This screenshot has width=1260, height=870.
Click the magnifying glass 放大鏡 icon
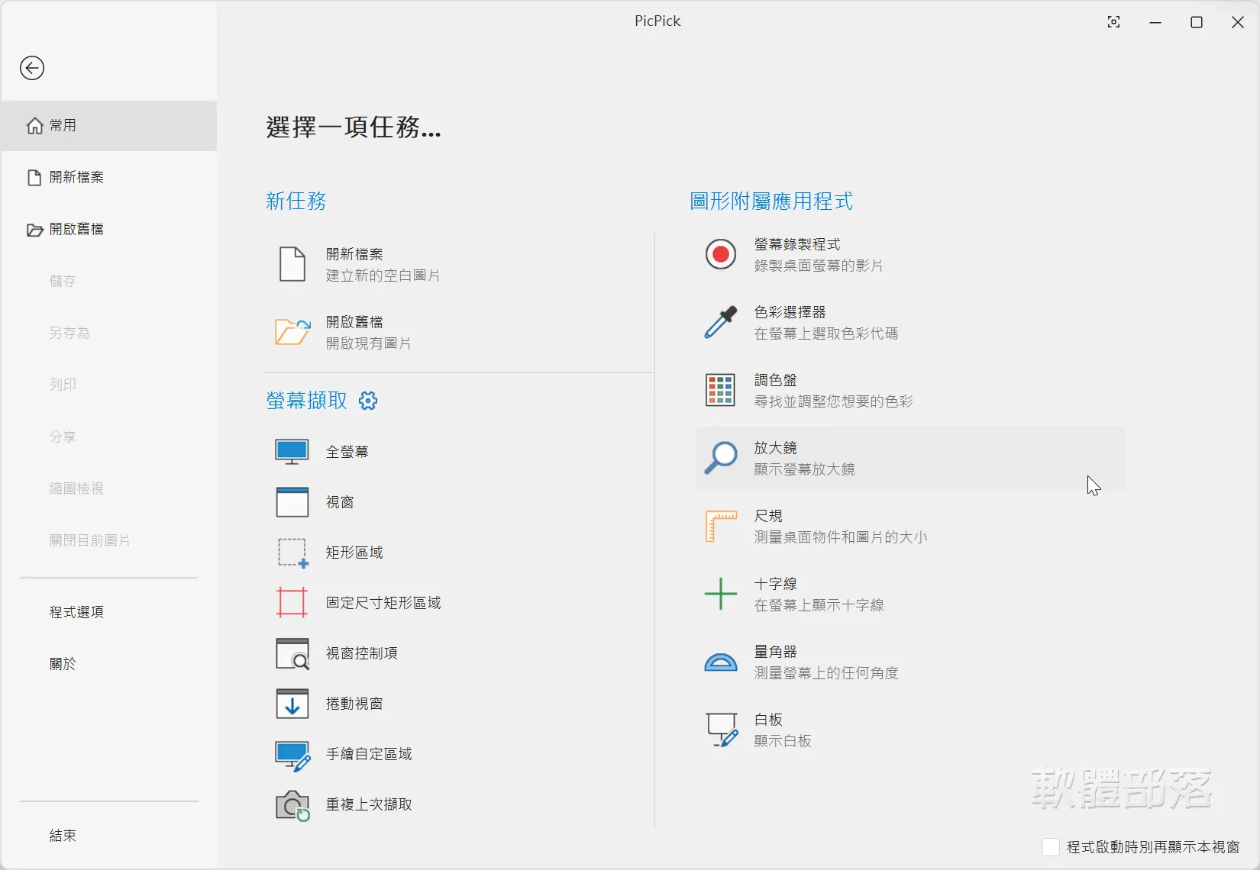(720, 458)
